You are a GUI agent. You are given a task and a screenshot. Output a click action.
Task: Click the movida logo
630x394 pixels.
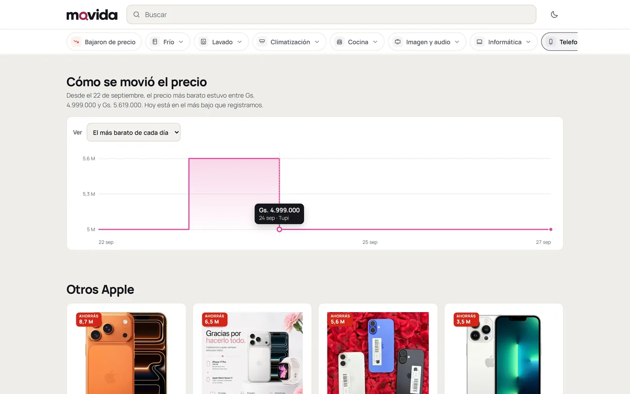(92, 15)
